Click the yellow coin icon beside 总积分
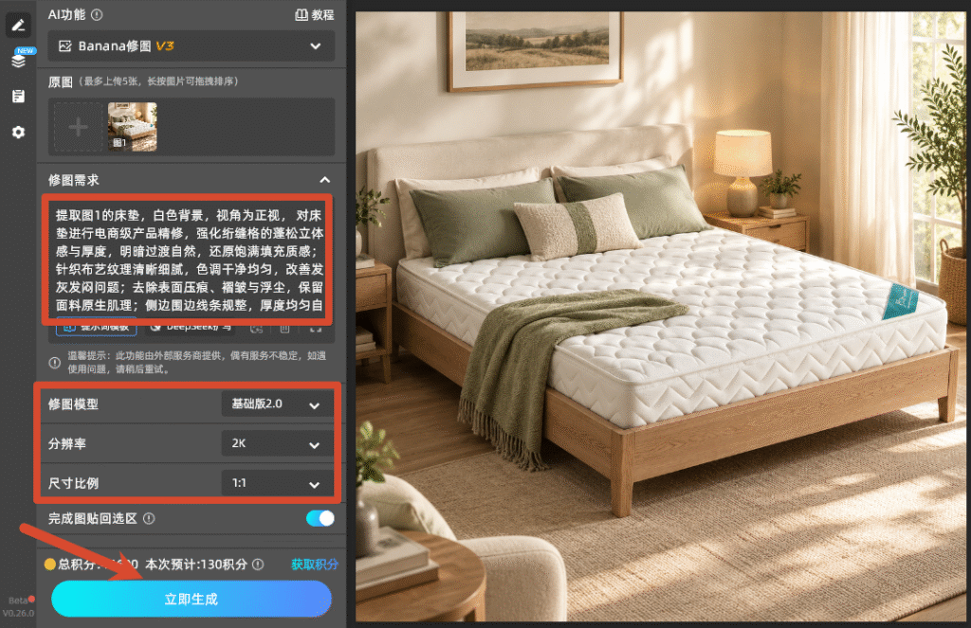Image resolution: width=971 pixels, height=628 pixels. point(50,565)
